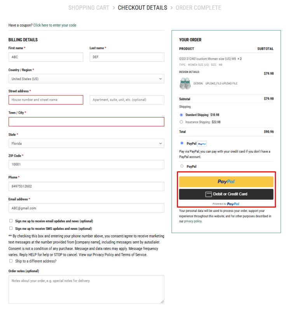This screenshot has width=291, height=311.
Task: Expand the State dropdown showing Florida
Action: pos(86,143)
